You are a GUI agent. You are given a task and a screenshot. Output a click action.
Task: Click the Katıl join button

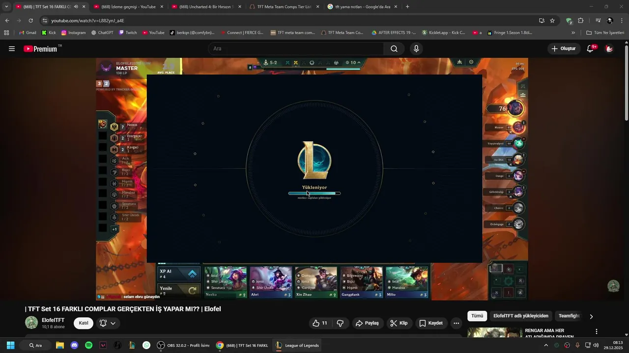[x=84, y=323]
